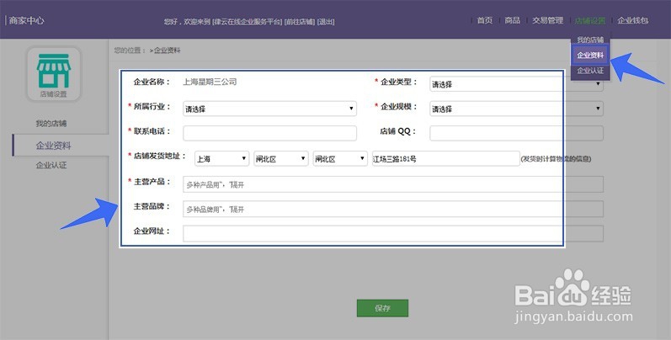Viewport: 671px width, 340px height.
Task: Click the 商家中心 title
Action: [27, 20]
